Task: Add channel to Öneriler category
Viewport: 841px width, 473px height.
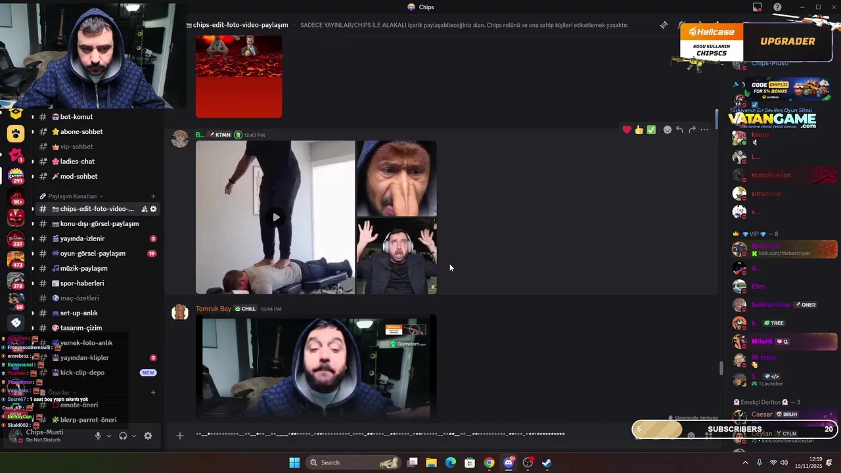Action: pos(153,392)
